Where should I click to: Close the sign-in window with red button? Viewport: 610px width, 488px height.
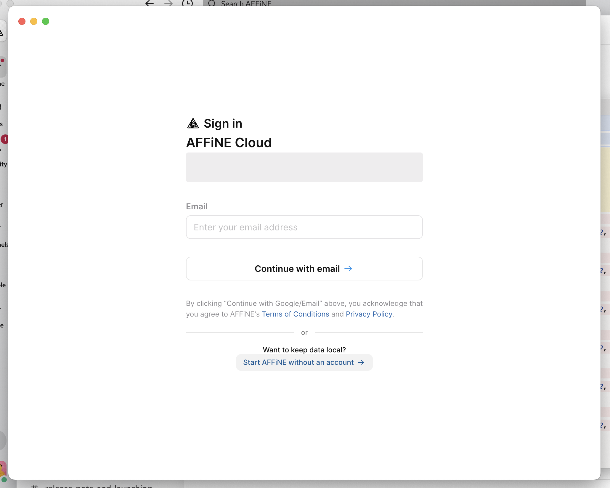[22, 21]
